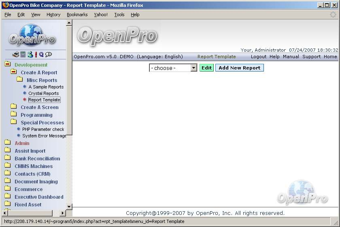Screen dimensions: 340x227
Task: Click the Add New Report button
Action: [x=239, y=68]
